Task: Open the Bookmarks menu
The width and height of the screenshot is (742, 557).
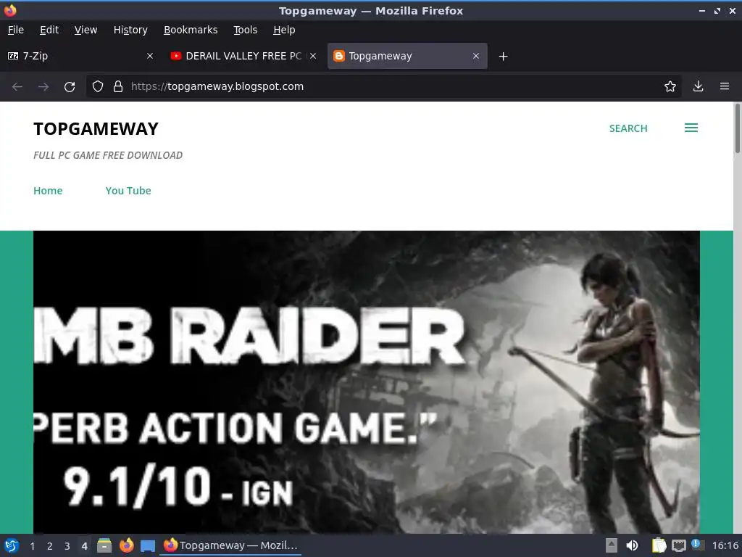Action: [191, 30]
